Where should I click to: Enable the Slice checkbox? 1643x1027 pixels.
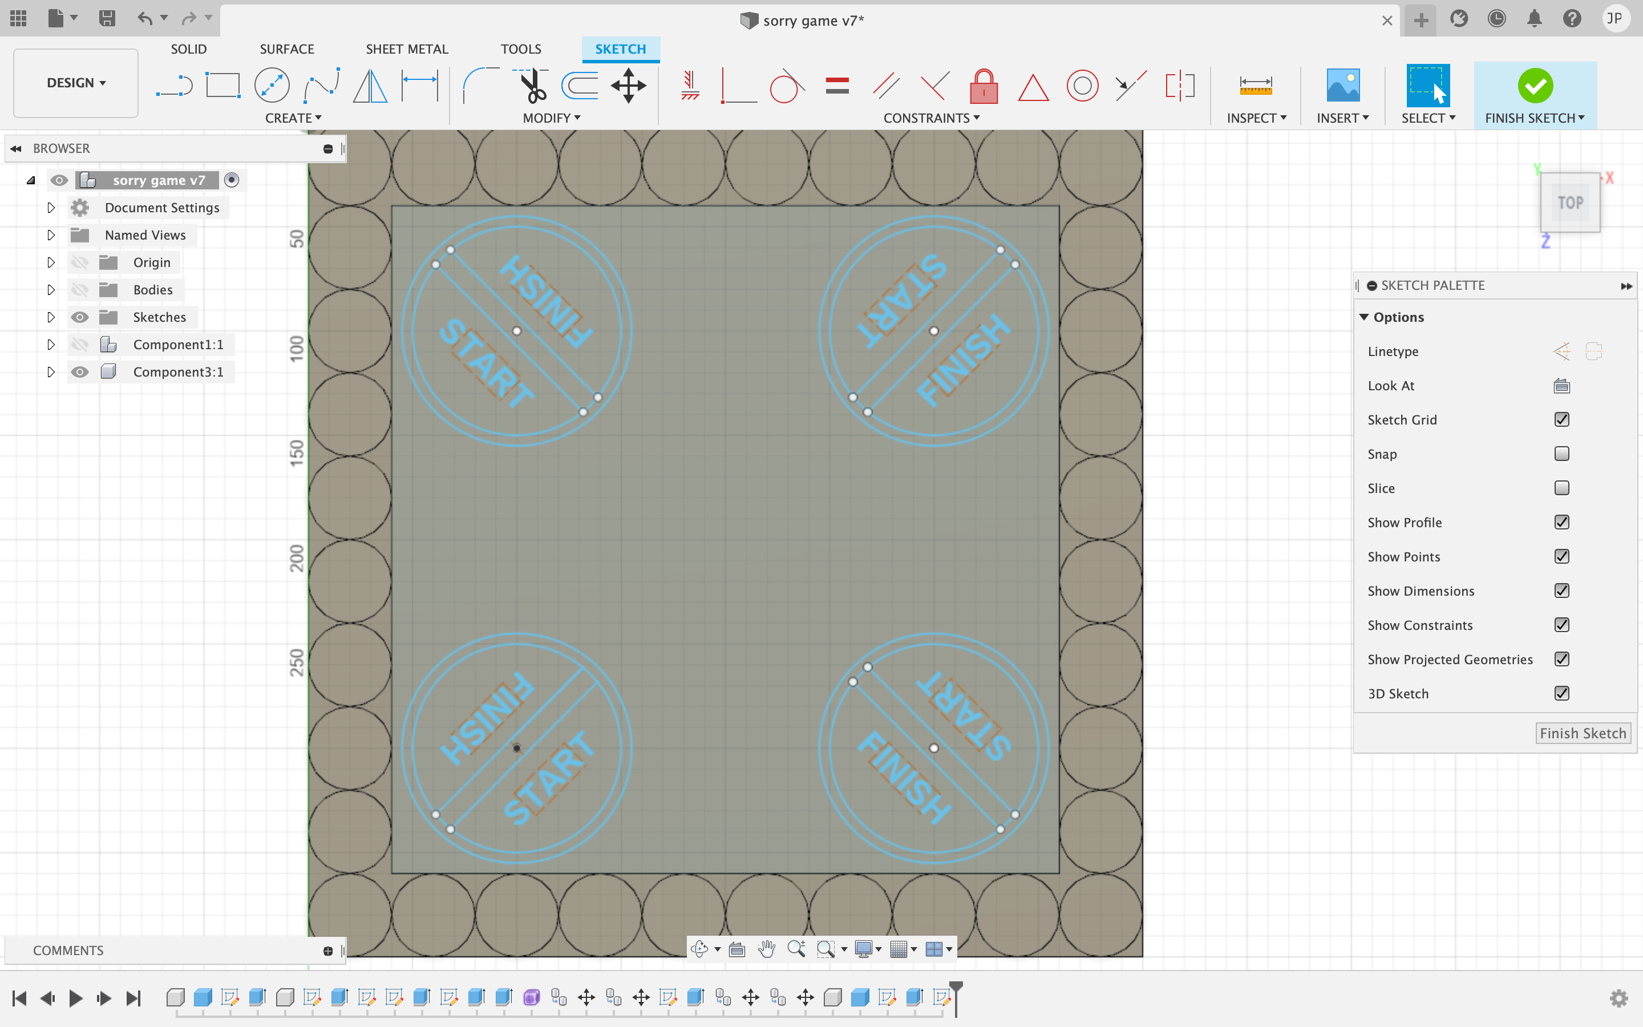point(1561,488)
